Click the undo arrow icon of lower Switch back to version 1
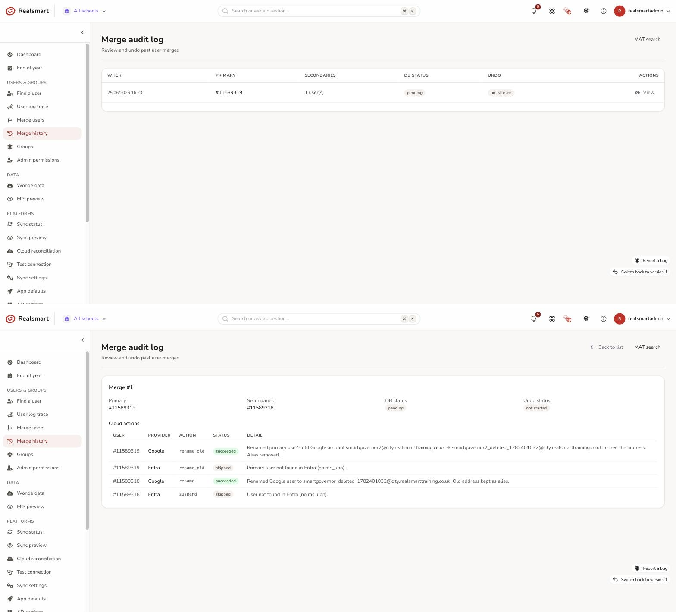The height and width of the screenshot is (612, 676). tap(616, 580)
